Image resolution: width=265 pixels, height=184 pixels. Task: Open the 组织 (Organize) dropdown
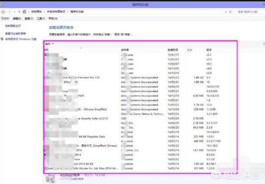click(49, 44)
